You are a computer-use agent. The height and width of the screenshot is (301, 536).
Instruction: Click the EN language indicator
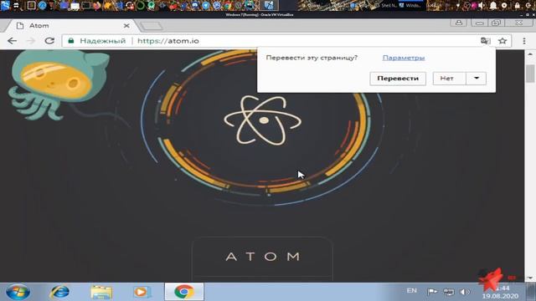(411, 290)
